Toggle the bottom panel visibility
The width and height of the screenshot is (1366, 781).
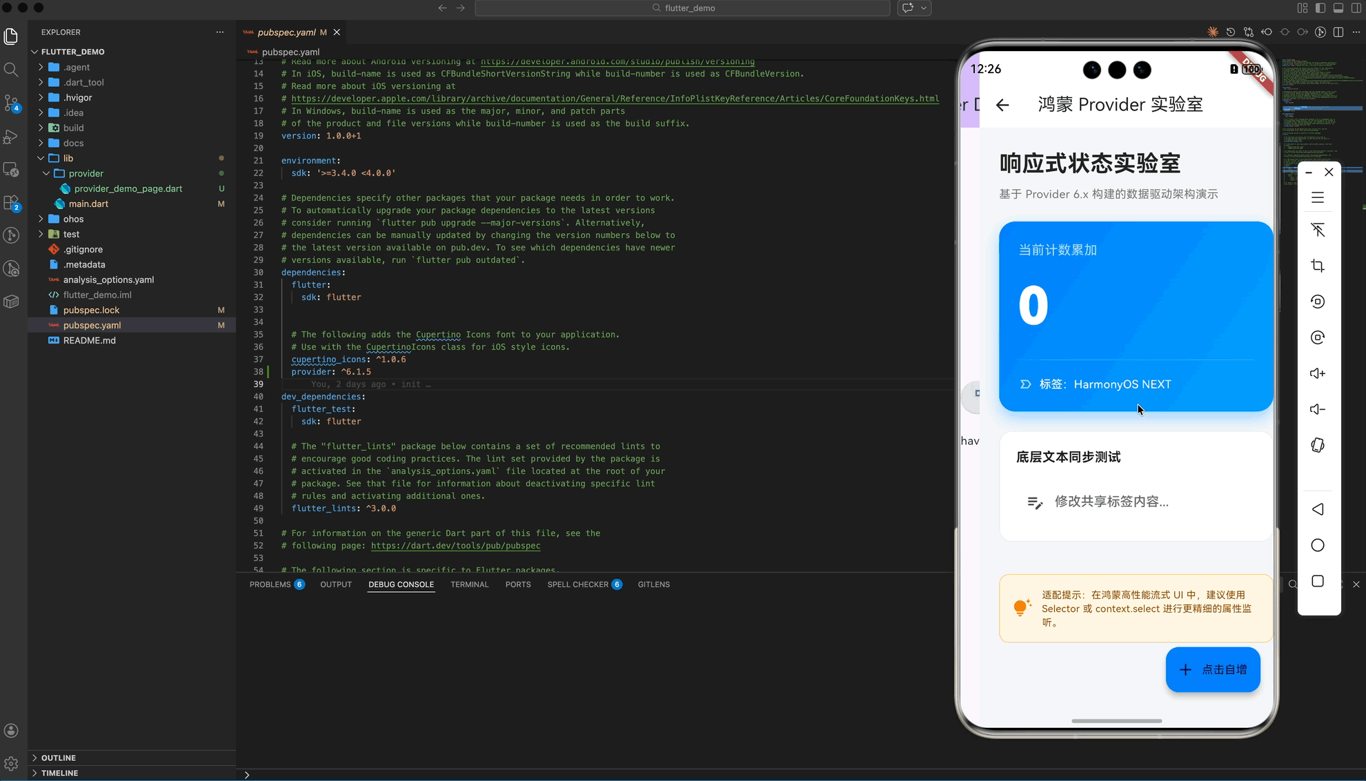pyautogui.click(x=1338, y=8)
